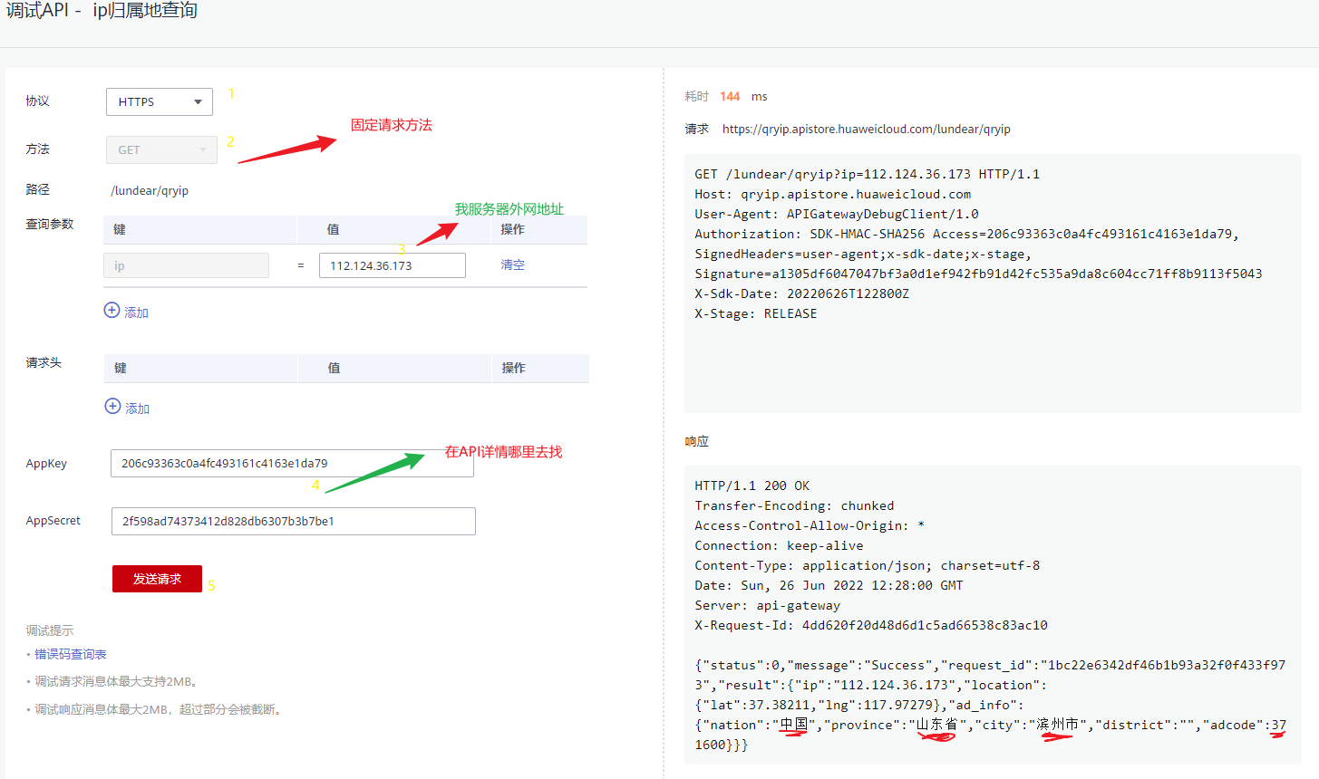Image resolution: width=1319 pixels, height=779 pixels.
Task: Click the 'GET /lundear/qryip?ip=112.124.36.173' request line
Action: (x=868, y=174)
